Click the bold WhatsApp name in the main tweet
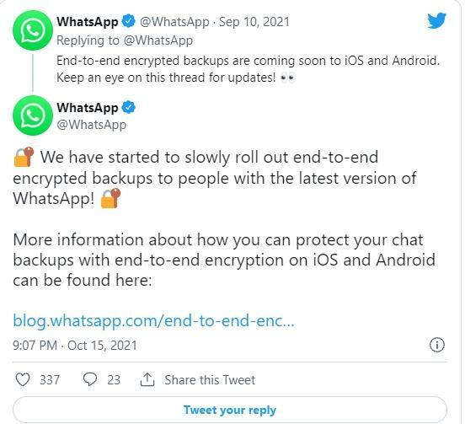465x424 pixels. pyautogui.click(x=88, y=108)
